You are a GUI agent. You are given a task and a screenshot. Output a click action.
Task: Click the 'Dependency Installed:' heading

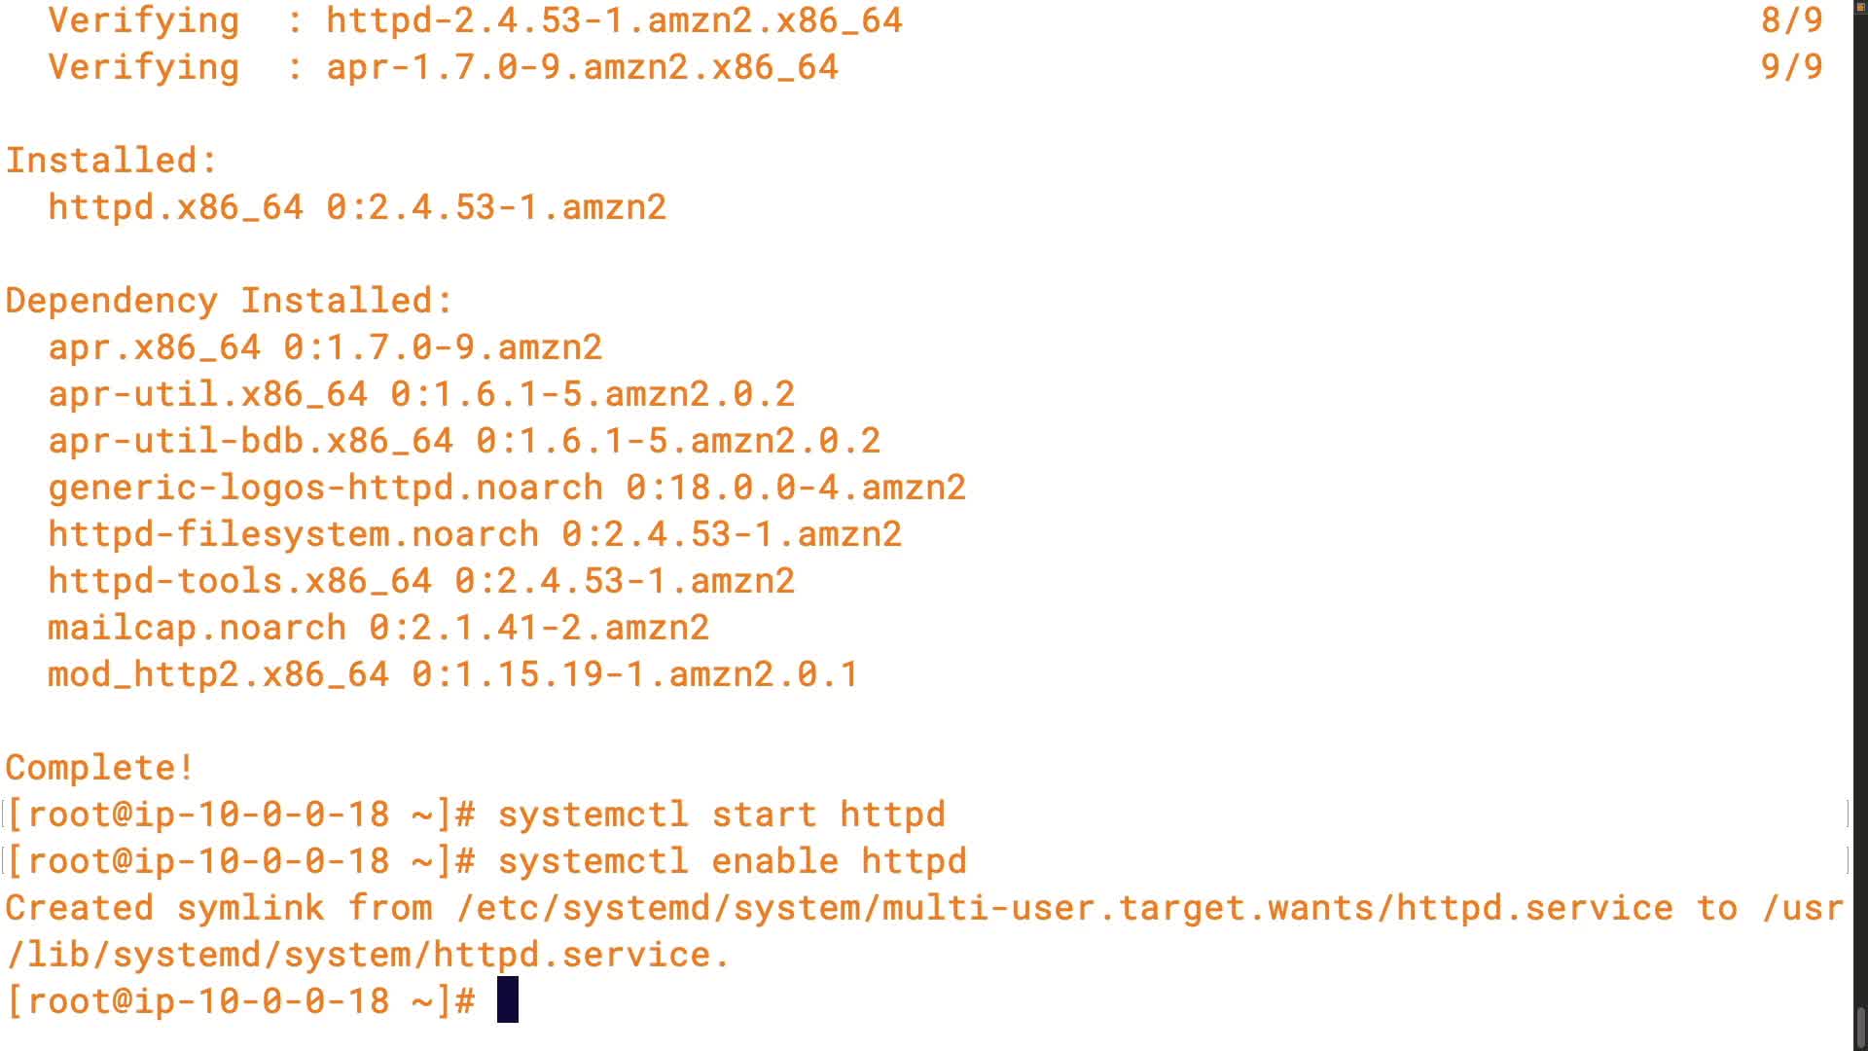229,300
